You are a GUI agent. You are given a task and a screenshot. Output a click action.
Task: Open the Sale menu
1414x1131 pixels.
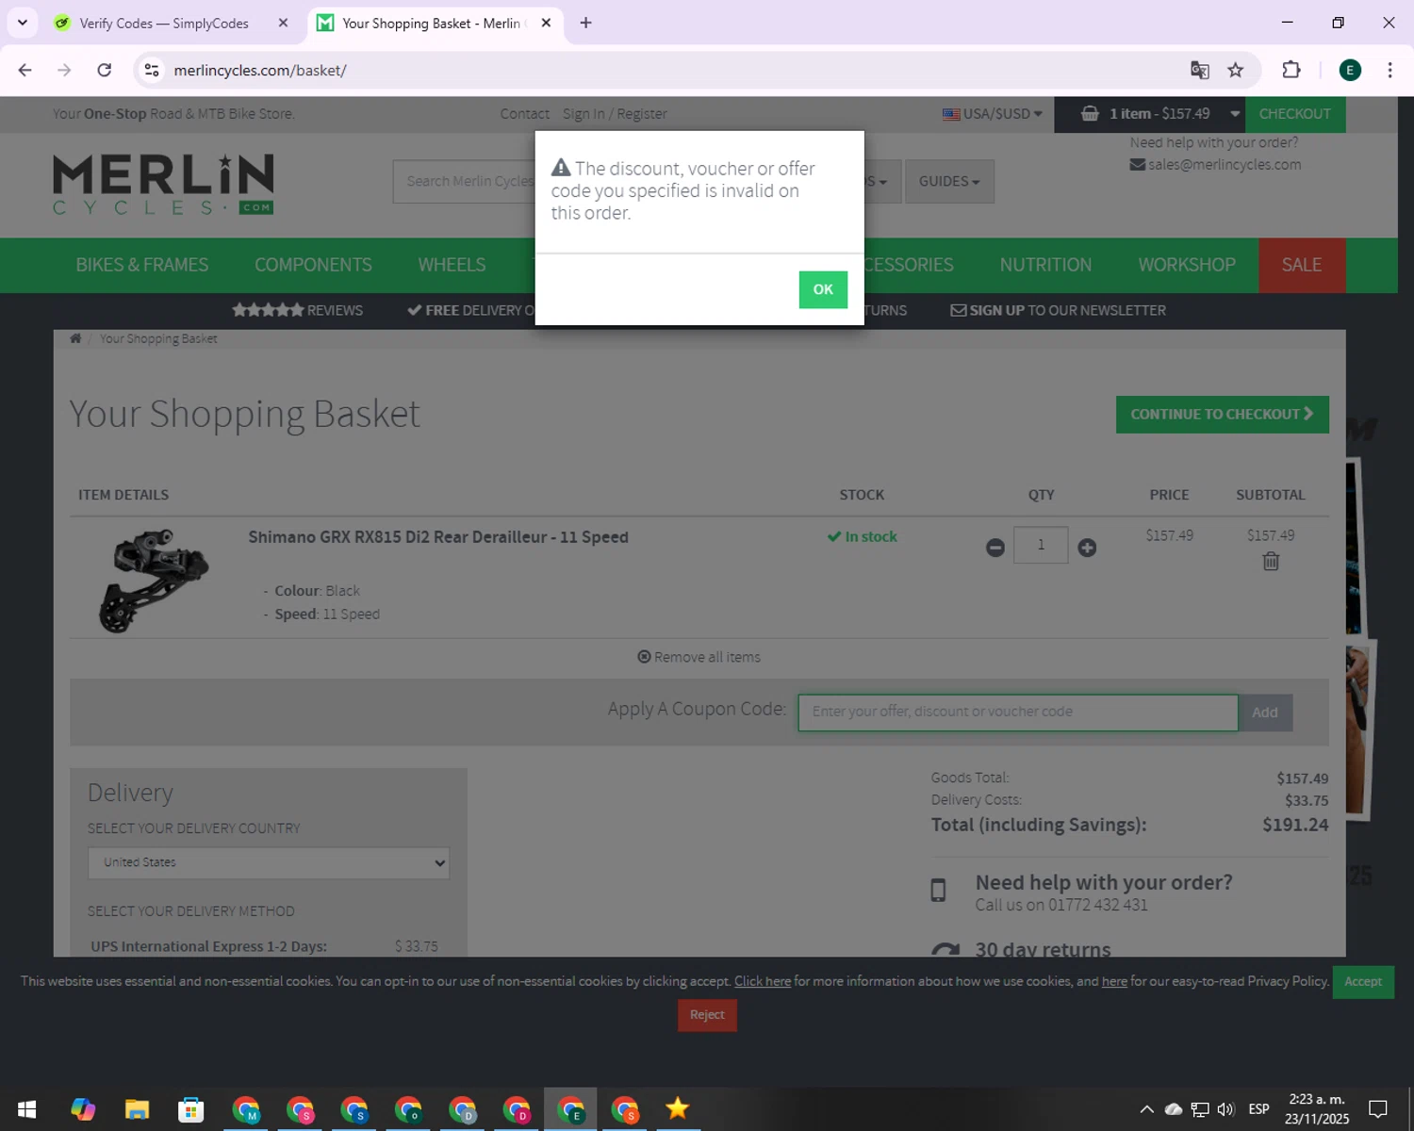[1302, 265]
